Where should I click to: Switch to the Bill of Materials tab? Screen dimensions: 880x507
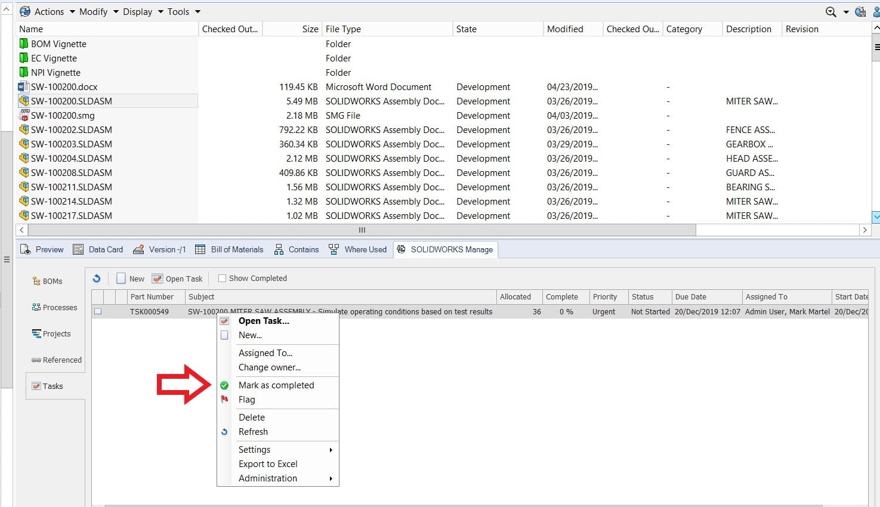coord(230,249)
